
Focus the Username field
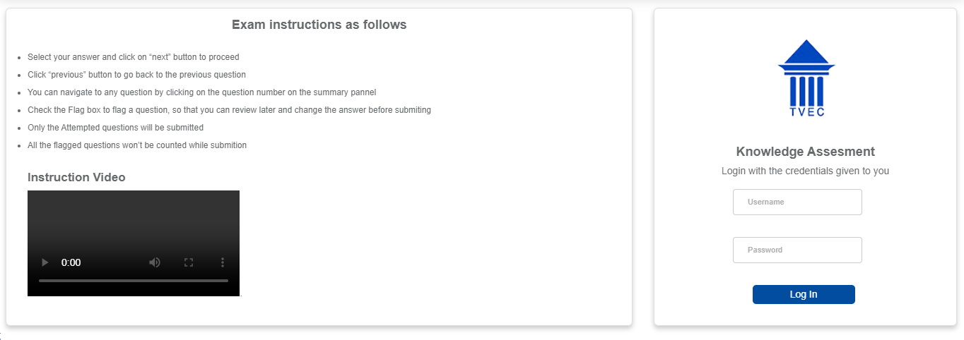[797, 202]
